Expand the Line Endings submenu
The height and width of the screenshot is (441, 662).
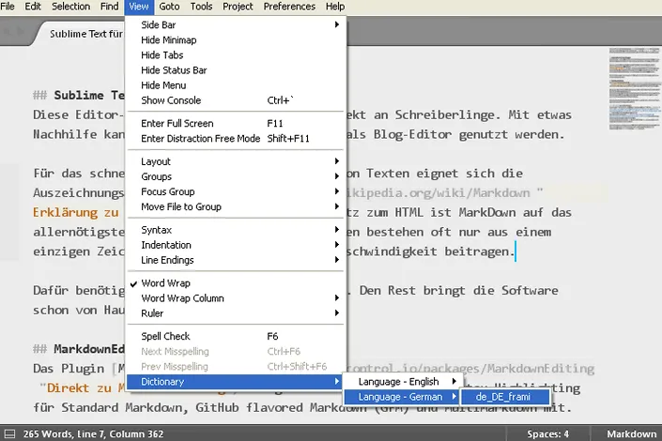tap(236, 261)
